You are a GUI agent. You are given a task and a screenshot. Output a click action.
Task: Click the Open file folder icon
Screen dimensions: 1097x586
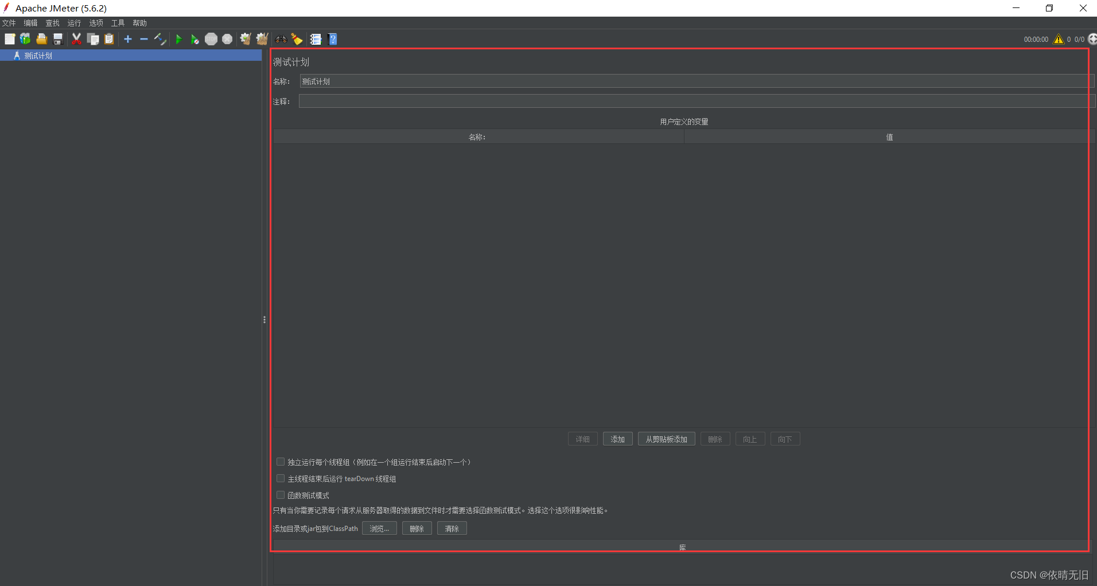pos(42,39)
